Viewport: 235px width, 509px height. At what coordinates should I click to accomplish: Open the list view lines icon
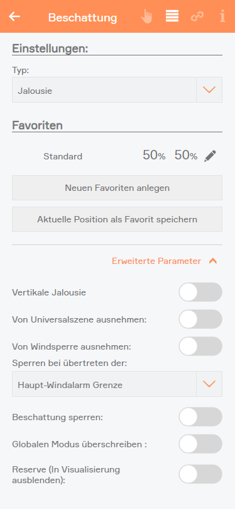172,16
